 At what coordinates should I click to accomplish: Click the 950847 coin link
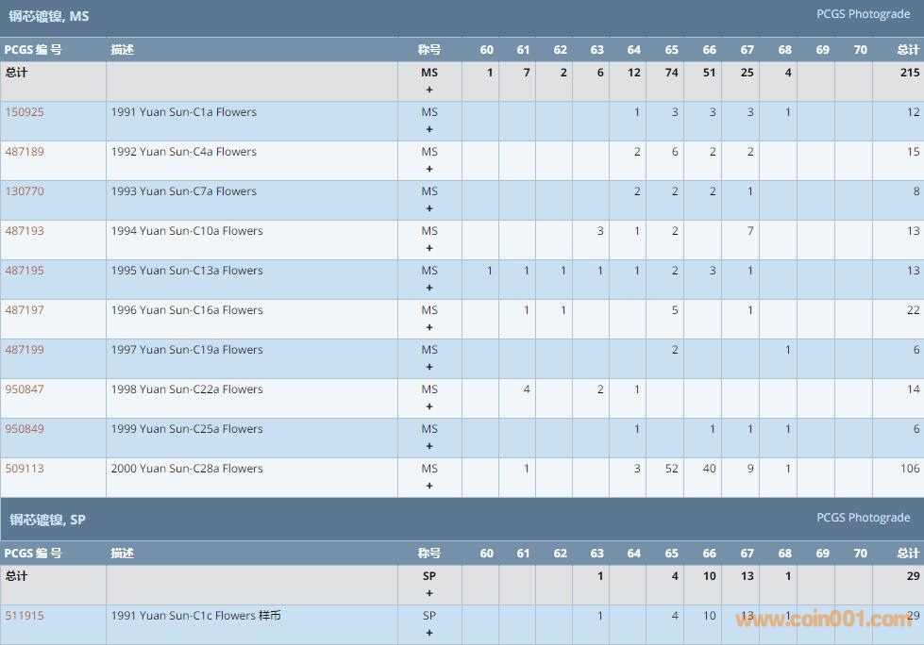25,389
